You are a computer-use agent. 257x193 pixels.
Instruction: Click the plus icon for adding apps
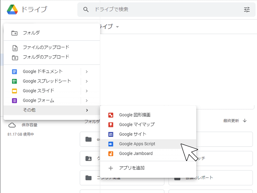pyautogui.click(x=111, y=168)
